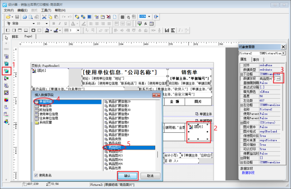Open the 文件(F) menu
This screenshot has width=291, height=189.
pos(9,10)
